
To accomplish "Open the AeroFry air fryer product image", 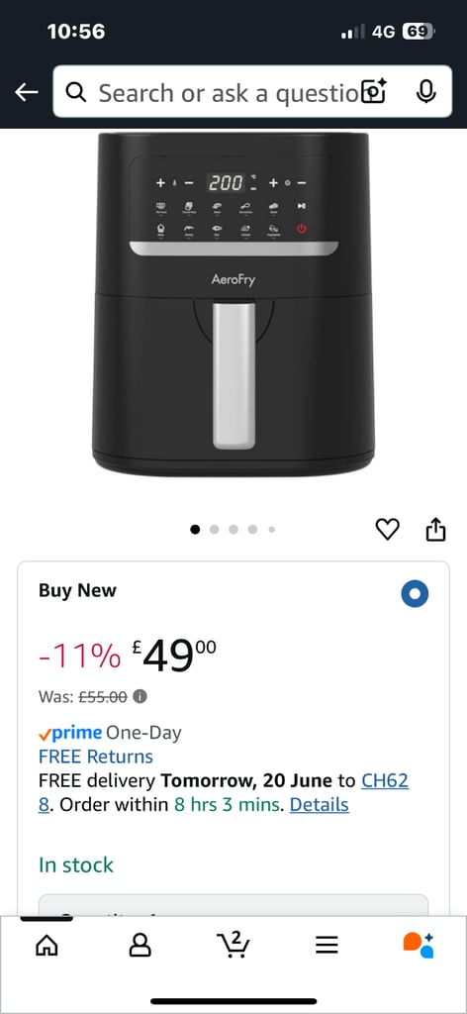I will [x=233, y=304].
